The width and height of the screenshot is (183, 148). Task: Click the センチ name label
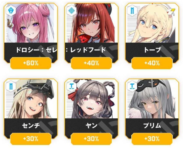pos(31,126)
